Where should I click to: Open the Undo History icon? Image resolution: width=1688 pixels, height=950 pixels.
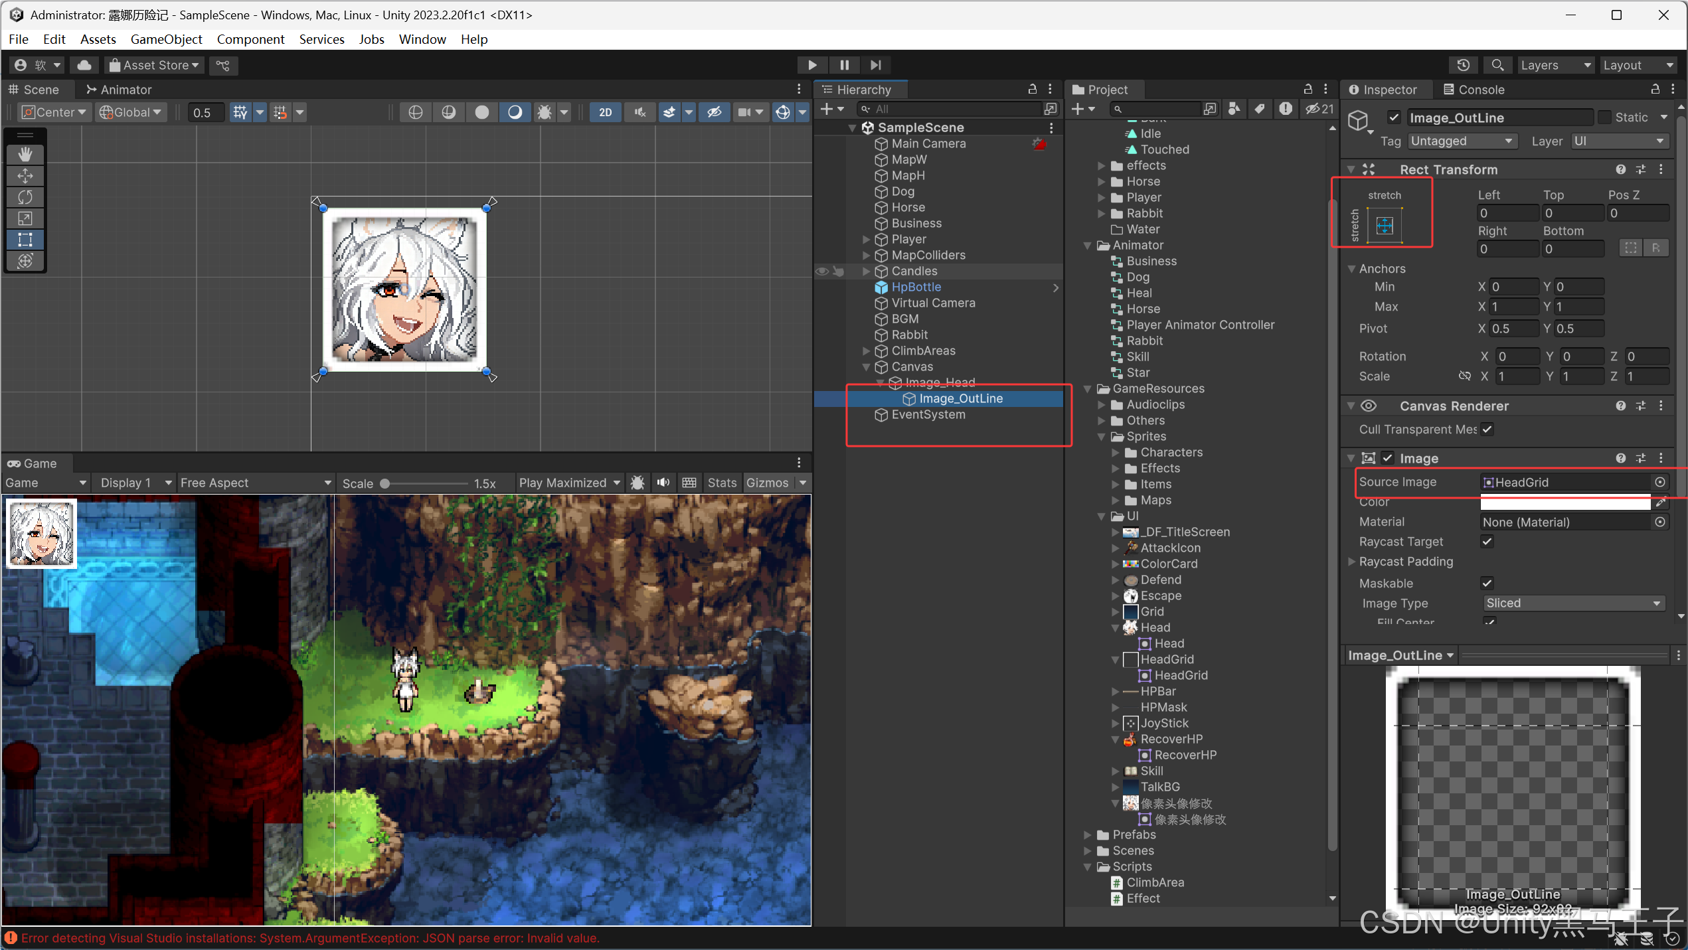[1463, 65]
